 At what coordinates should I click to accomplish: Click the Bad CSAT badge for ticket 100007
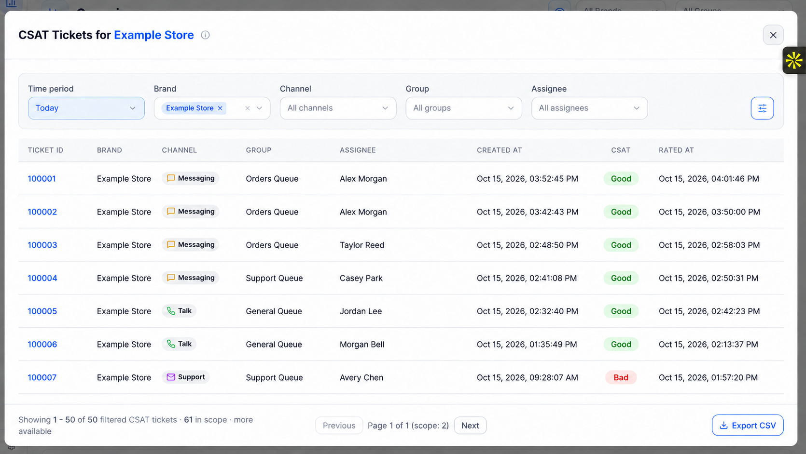[x=621, y=377]
